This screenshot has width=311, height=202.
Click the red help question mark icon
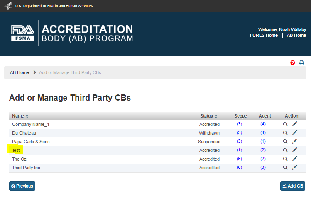coord(293,63)
